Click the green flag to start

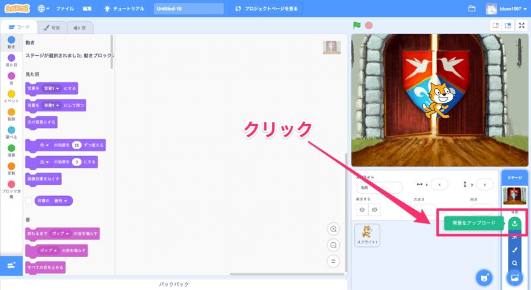click(x=357, y=25)
